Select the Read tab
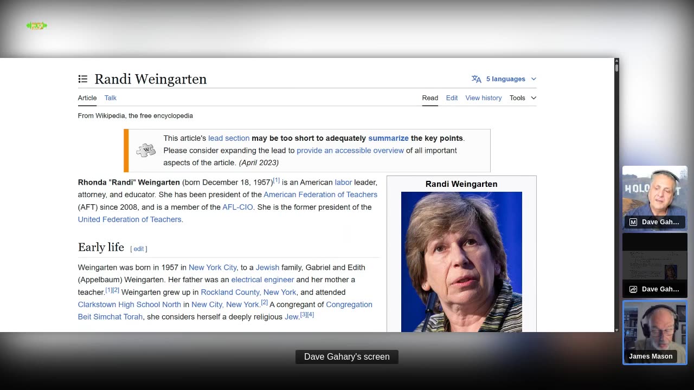694x390 pixels. pos(430,98)
